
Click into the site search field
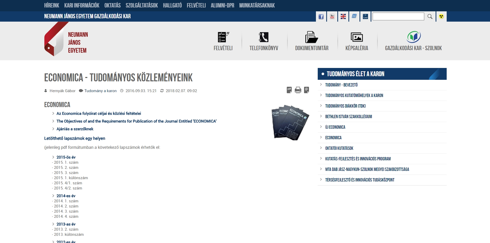398,16
